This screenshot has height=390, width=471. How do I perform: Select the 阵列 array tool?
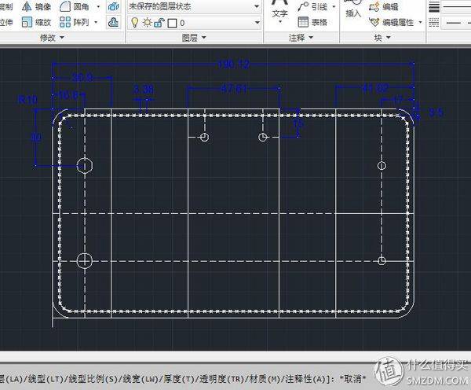(75, 22)
